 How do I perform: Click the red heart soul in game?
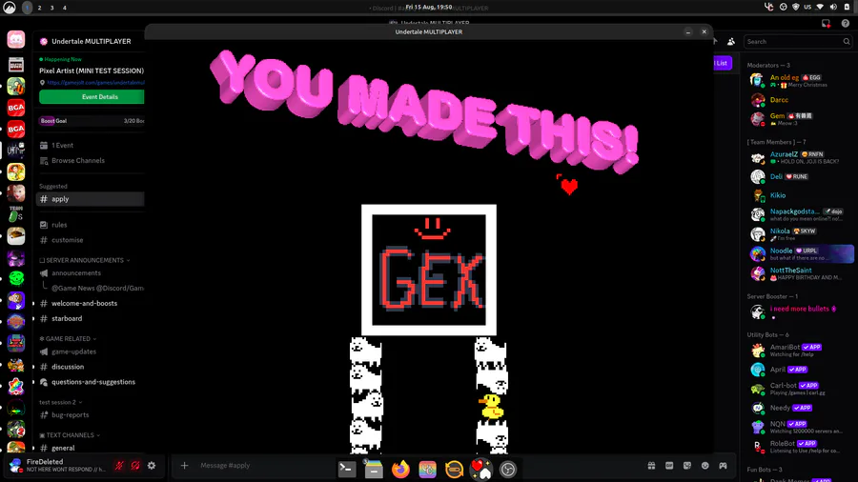point(569,187)
